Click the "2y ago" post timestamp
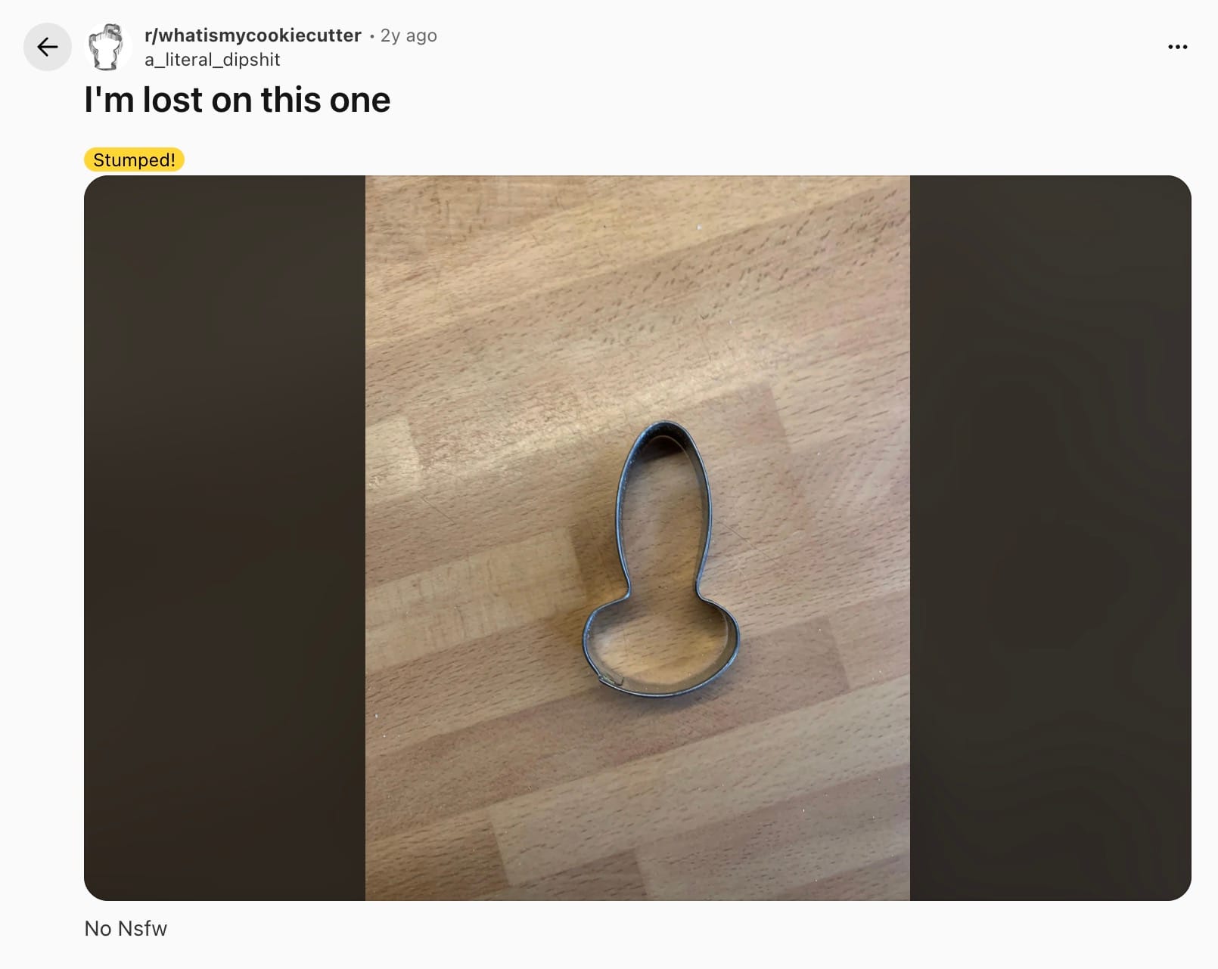This screenshot has width=1218, height=969. click(x=409, y=36)
